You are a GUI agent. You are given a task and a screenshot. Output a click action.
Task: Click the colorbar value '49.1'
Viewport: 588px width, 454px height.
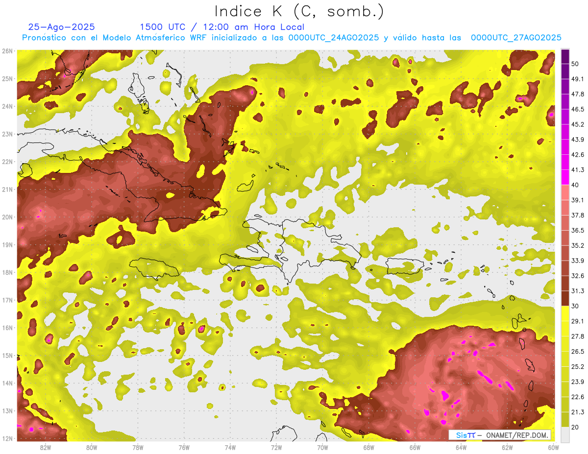(577, 79)
